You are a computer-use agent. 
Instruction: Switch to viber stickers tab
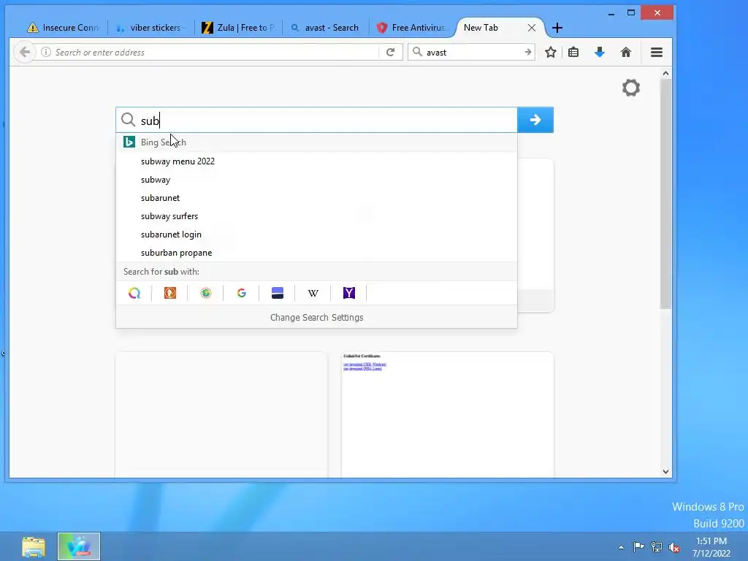(150, 28)
